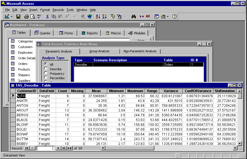Click the record number input field
Image resolution: width=247 pixels, height=159 pixels.
pyautogui.click(x=46, y=148)
